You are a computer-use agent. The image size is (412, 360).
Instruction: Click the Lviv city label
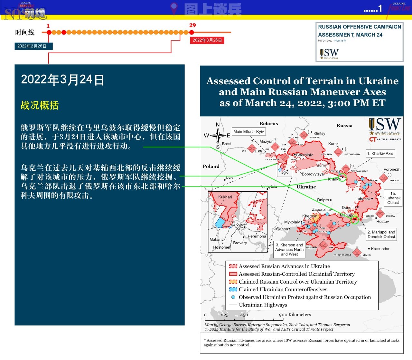pos(229,178)
